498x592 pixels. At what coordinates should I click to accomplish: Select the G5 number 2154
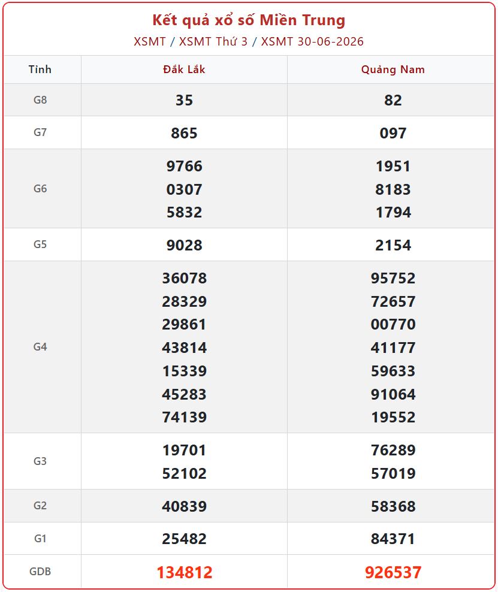coord(393,245)
